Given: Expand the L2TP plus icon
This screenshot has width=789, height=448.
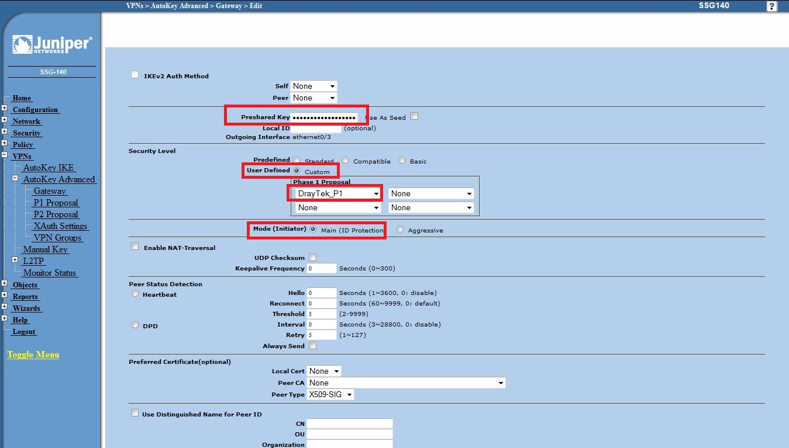Looking at the screenshot, I should click(x=15, y=261).
